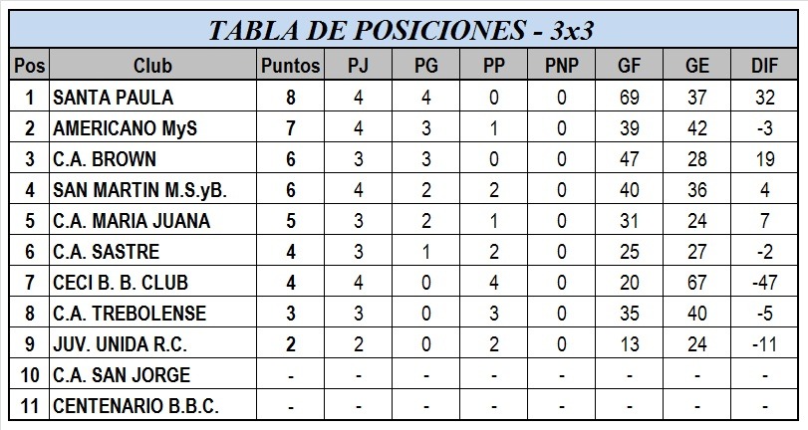Viewport: 808px width, 430px height.
Task: Select the C.A. MARIA JUANA cell
Action: tap(153, 220)
